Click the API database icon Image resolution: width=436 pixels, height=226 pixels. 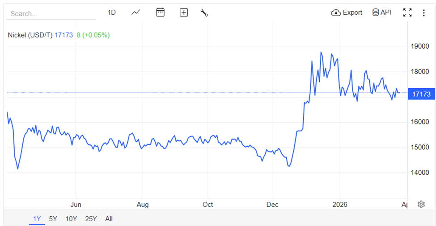[381, 12]
